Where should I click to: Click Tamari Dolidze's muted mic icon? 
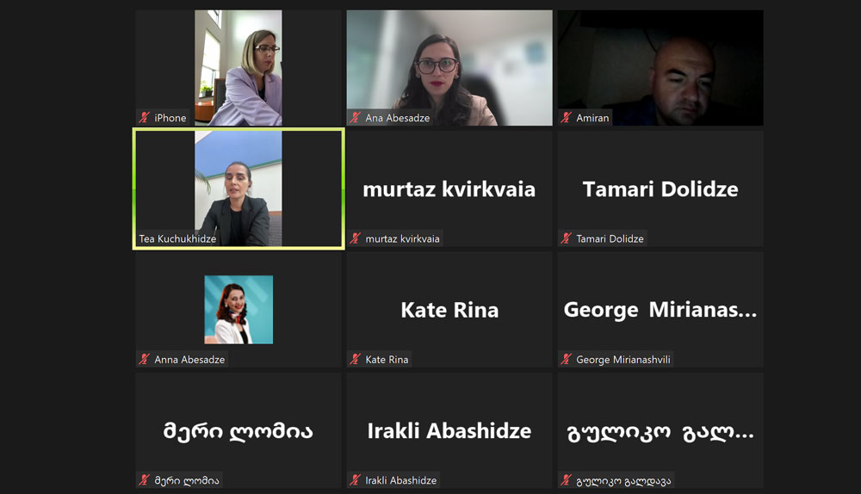(567, 238)
